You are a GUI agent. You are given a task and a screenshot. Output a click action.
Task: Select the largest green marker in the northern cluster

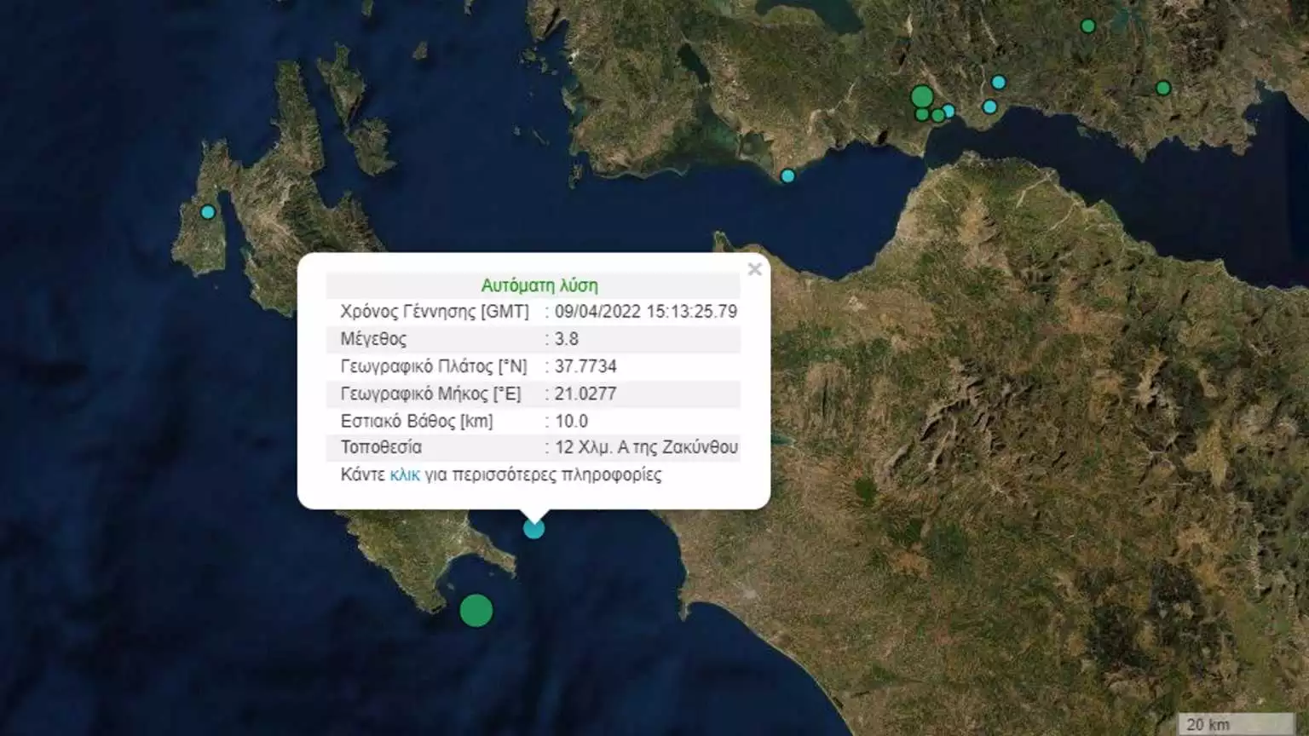point(921,96)
